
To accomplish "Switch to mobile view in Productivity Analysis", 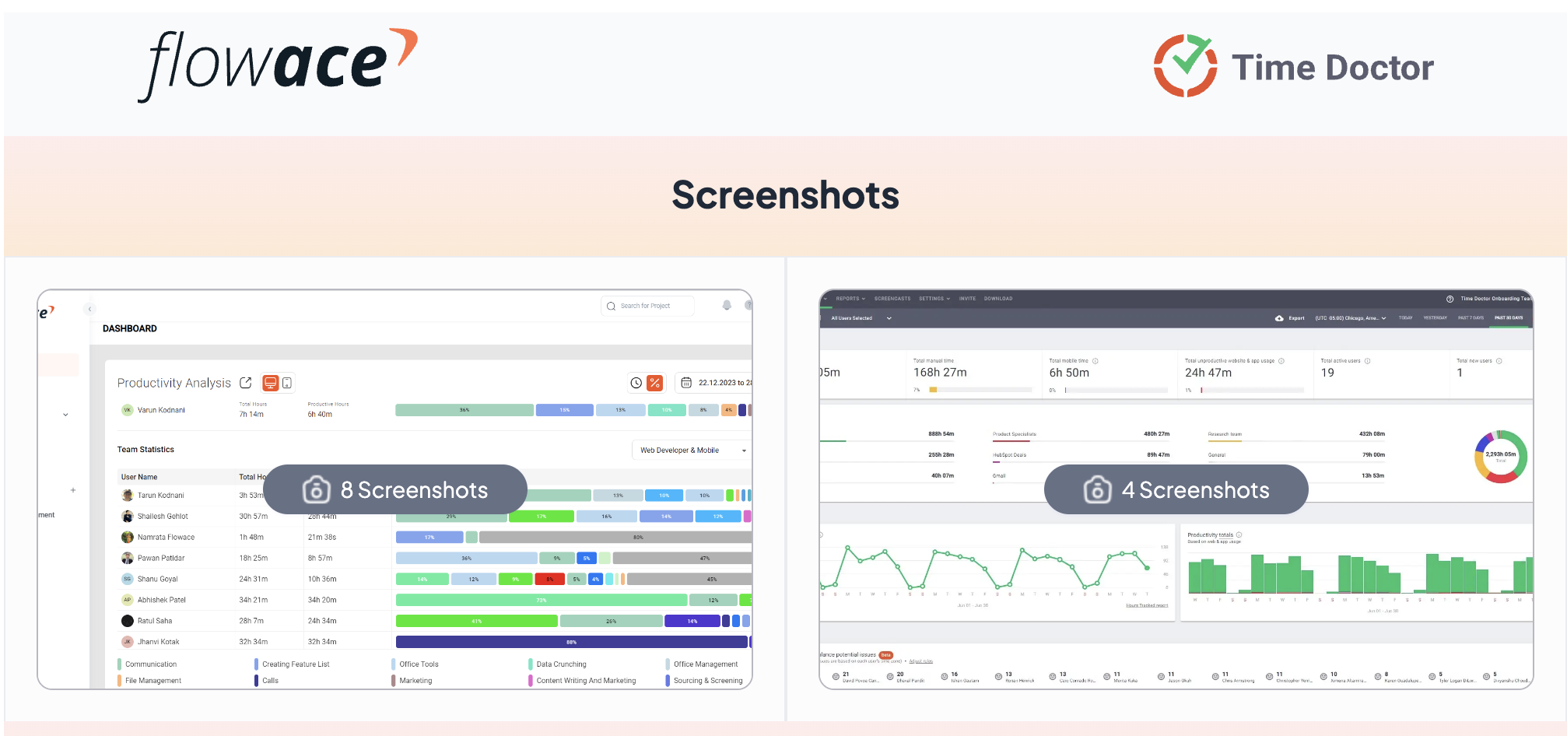I will pos(287,383).
